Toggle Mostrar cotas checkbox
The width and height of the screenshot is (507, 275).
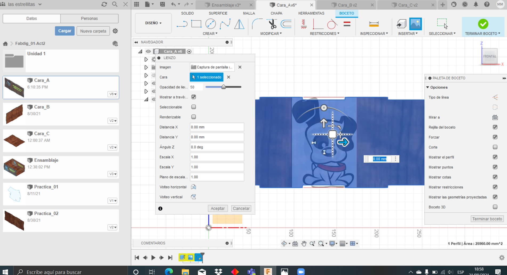pyautogui.click(x=495, y=177)
